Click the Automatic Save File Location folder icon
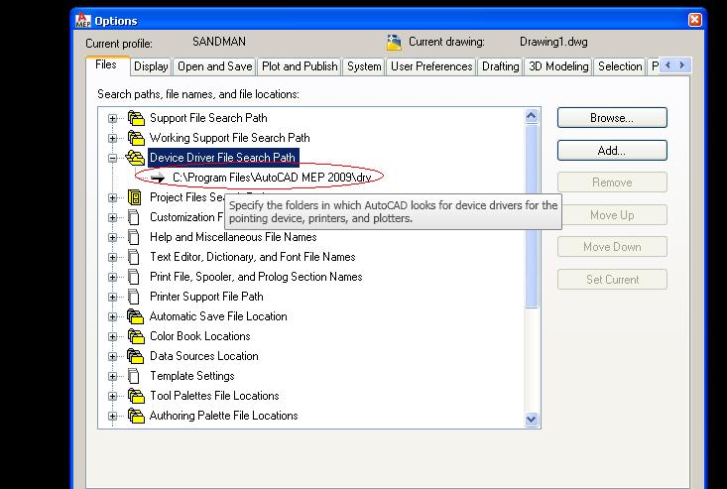Viewport: 727px width, 489px height. tap(136, 316)
